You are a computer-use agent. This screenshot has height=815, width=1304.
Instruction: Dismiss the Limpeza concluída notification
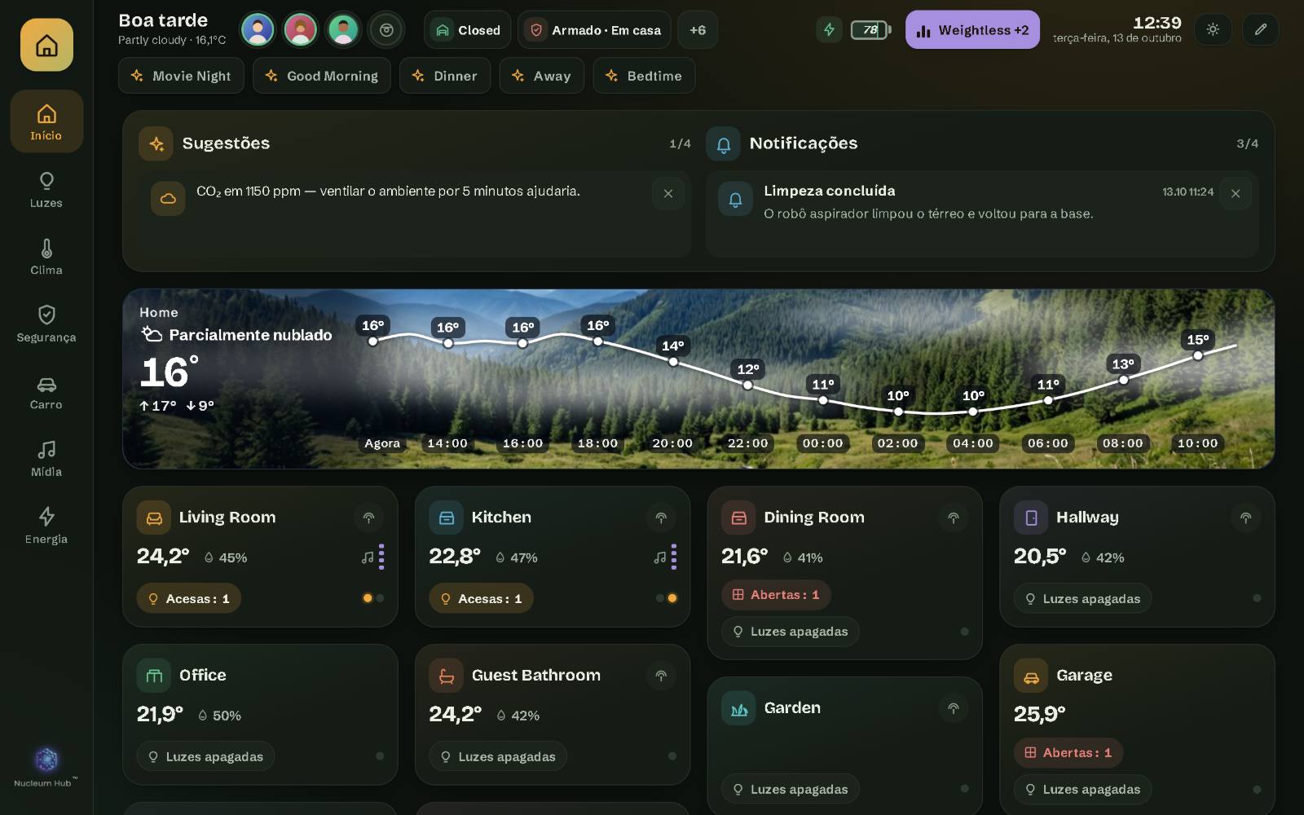coord(1236,194)
